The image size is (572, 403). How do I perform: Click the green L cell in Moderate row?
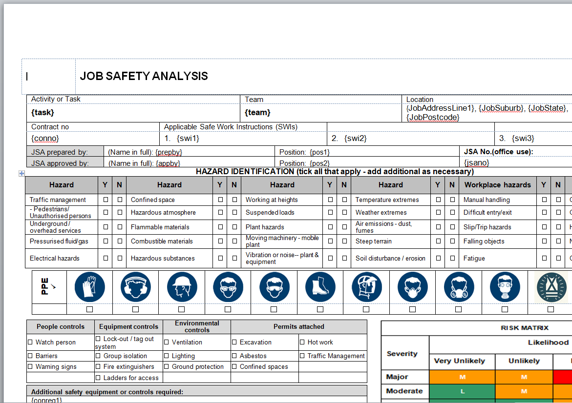coord(462,391)
